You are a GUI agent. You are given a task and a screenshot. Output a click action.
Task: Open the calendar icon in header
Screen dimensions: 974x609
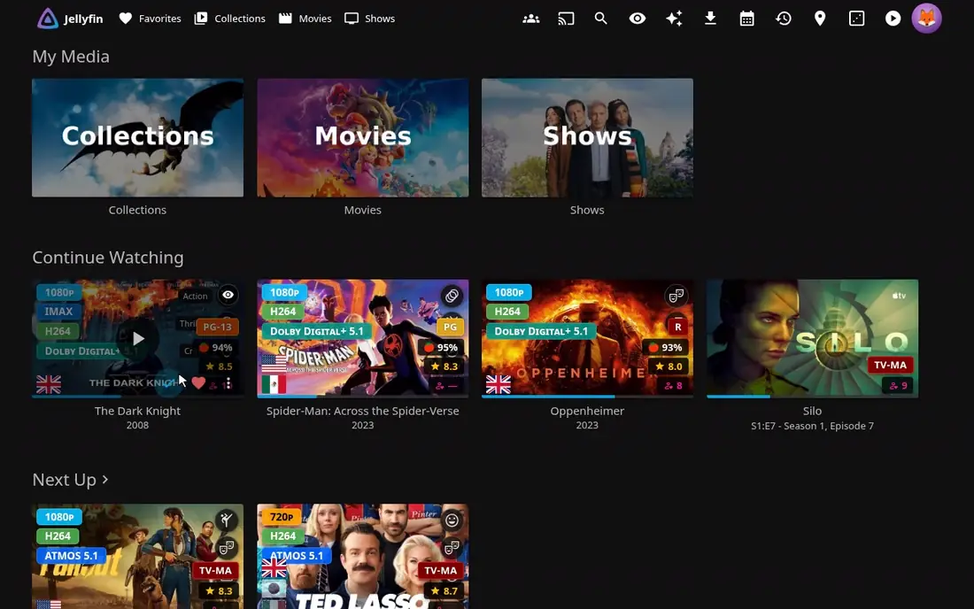coord(747,19)
